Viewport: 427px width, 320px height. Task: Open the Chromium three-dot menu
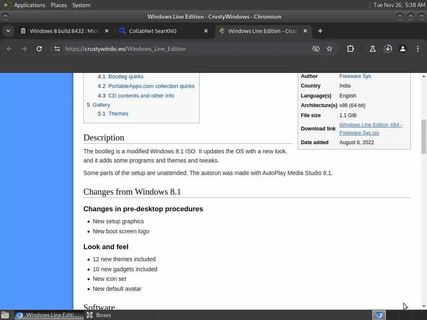click(x=418, y=49)
